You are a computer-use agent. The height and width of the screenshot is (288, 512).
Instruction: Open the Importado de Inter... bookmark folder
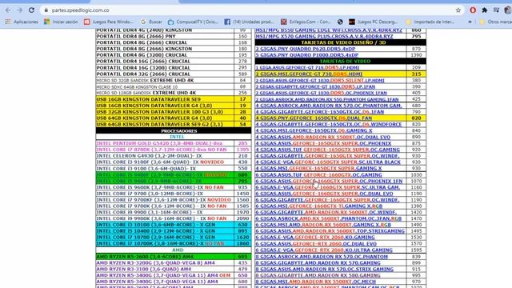(x=430, y=22)
